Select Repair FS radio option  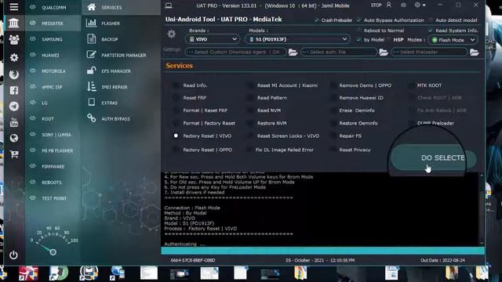tap(333, 136)
